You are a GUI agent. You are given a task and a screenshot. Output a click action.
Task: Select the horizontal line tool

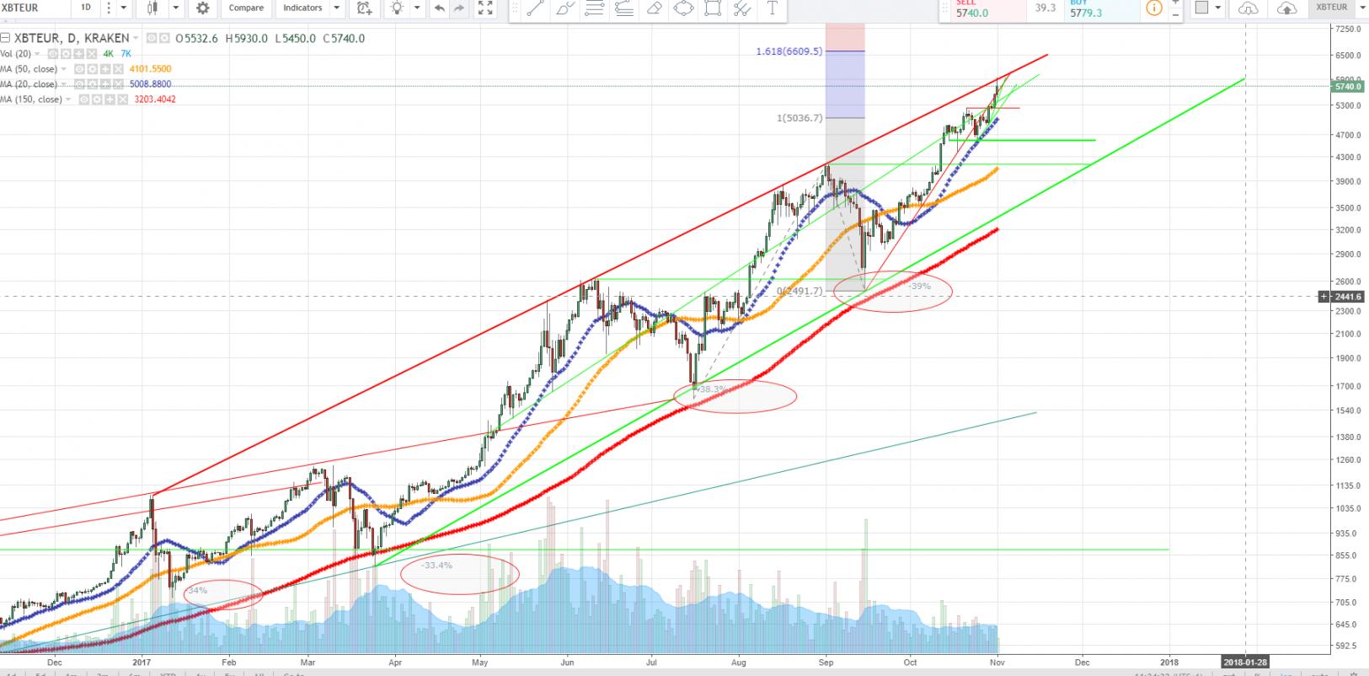(595, 8)
